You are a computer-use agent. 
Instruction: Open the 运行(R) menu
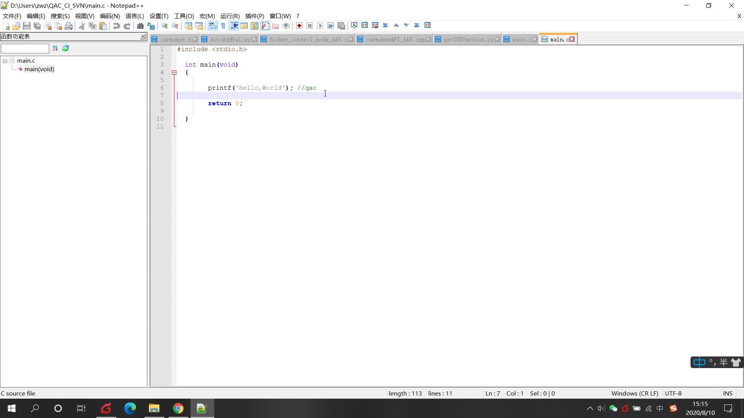pyautogui.click(x=230, y=16)
